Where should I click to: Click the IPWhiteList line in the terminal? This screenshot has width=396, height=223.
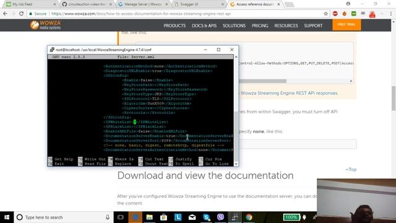pyautogui.click(x=136, y=122)
